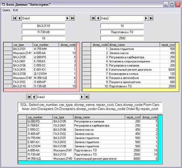Select cell Д-123-ЕМ in query result grid
Screen dimensions: 182x168
[40, 146]
